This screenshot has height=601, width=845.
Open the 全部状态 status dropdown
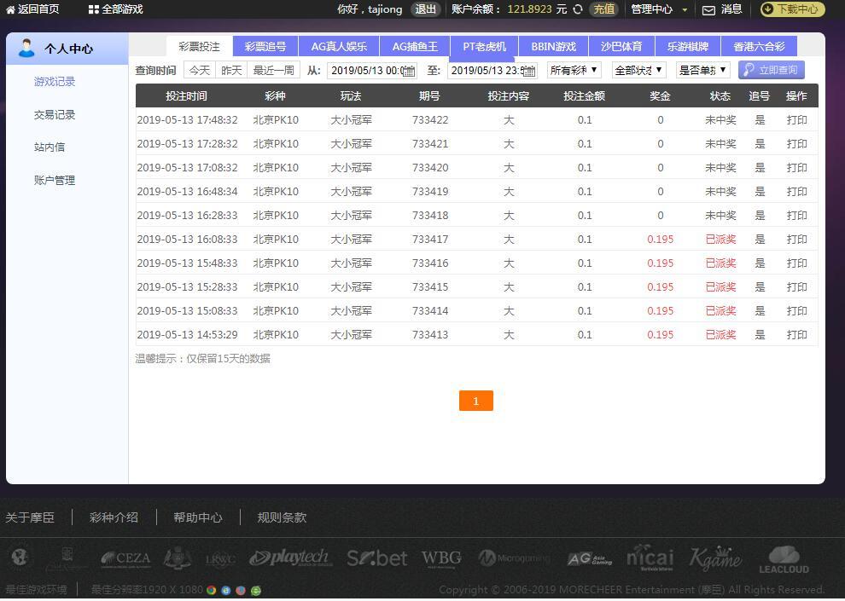(638, 70)
